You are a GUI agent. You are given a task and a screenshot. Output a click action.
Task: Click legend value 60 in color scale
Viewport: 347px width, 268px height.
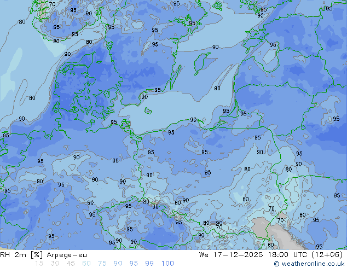86,264
